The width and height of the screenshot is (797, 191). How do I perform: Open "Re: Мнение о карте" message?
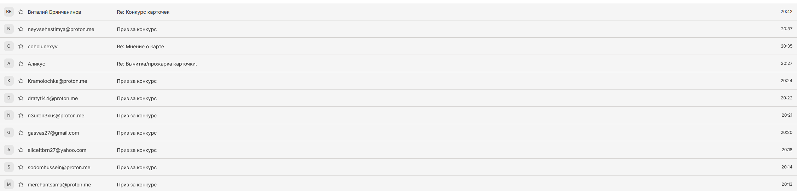[x=140, y=47]
